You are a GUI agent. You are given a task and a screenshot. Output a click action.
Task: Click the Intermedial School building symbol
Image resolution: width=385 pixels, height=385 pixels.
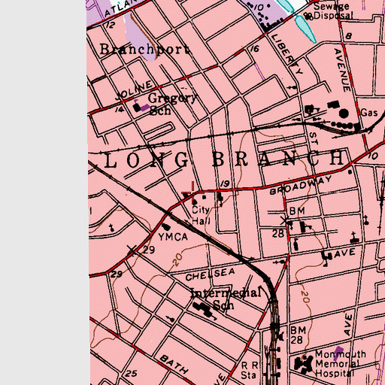pos(204,310)
